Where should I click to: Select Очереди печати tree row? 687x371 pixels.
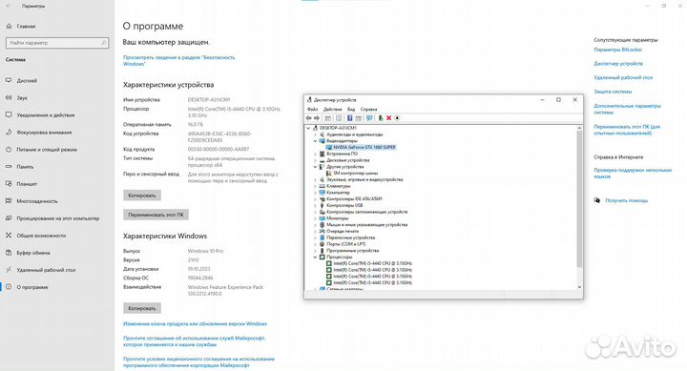tap(339, 231)
